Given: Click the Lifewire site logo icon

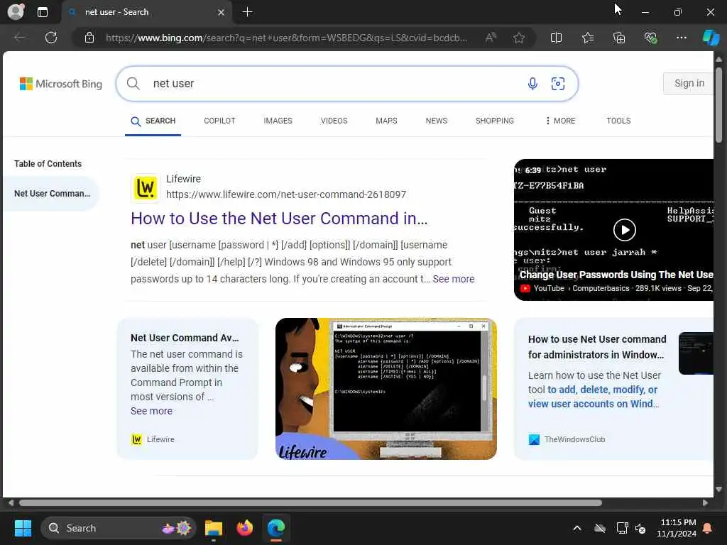Looking at the screenshot, I should 145,188.
